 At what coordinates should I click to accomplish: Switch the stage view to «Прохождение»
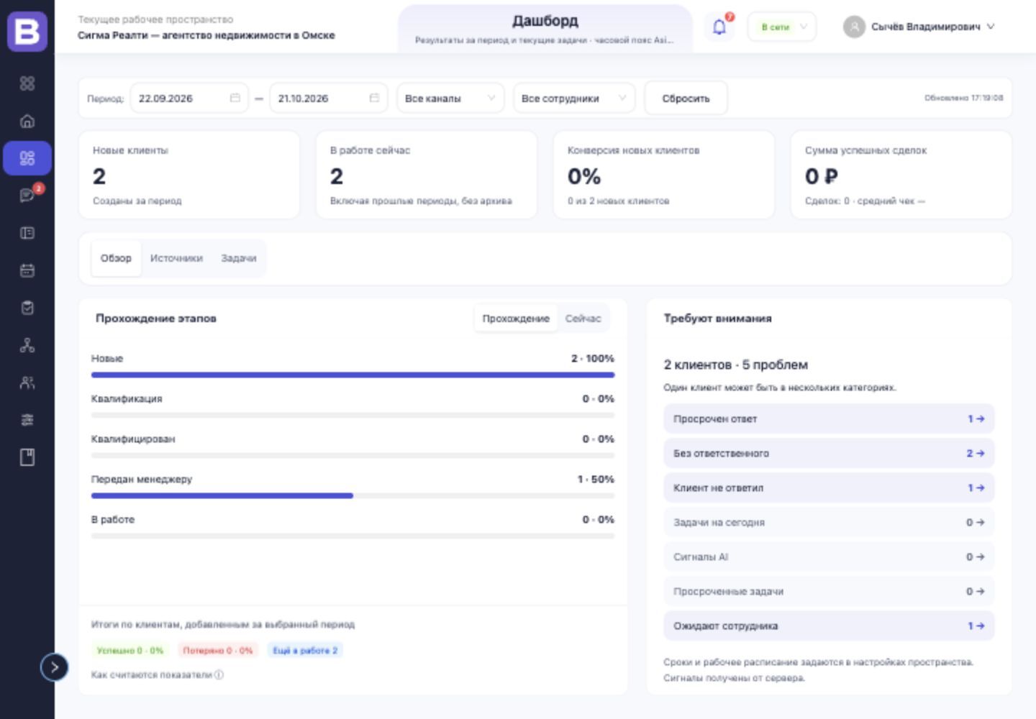point(516,319)
